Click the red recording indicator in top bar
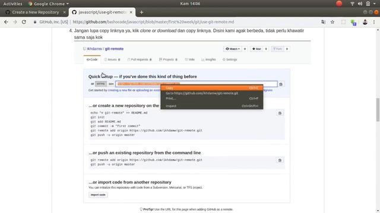The height and width of the screenshot is (213, 380). click(339, 4)
